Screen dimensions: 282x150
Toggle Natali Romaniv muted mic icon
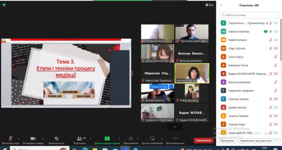click(270, 40)
